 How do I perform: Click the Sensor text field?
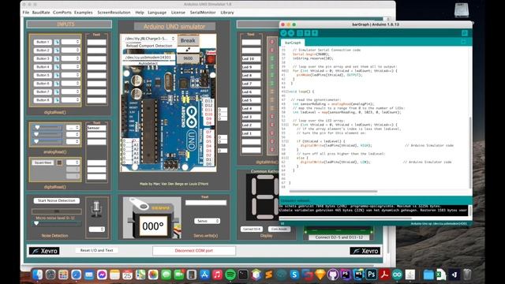[x=96, y=128]
